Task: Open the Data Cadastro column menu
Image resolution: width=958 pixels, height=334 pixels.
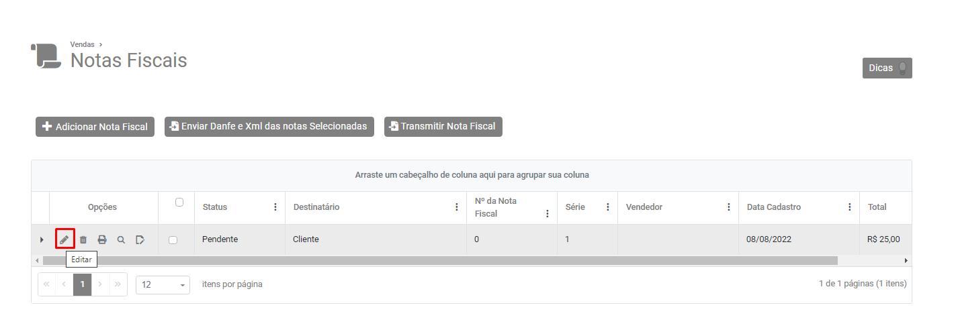Action: coord(850,207)
